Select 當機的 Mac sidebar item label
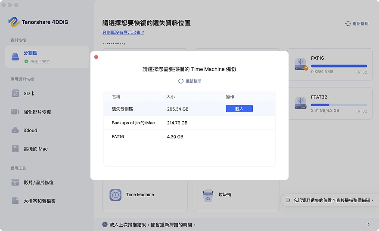The height and width of the screenshot is (231, 379). [x=35, y=149]
